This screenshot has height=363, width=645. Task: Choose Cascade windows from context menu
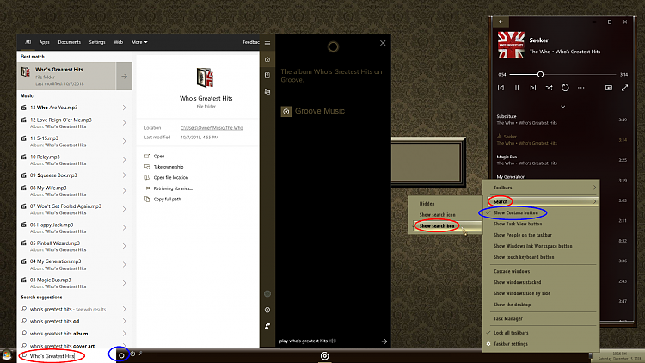[x=512, y=271]
